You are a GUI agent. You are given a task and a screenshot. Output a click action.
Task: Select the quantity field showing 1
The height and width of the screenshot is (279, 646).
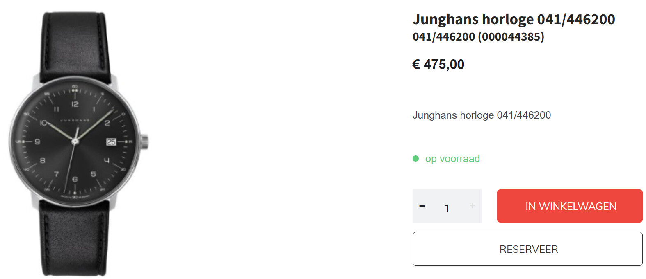click(447, 208)
